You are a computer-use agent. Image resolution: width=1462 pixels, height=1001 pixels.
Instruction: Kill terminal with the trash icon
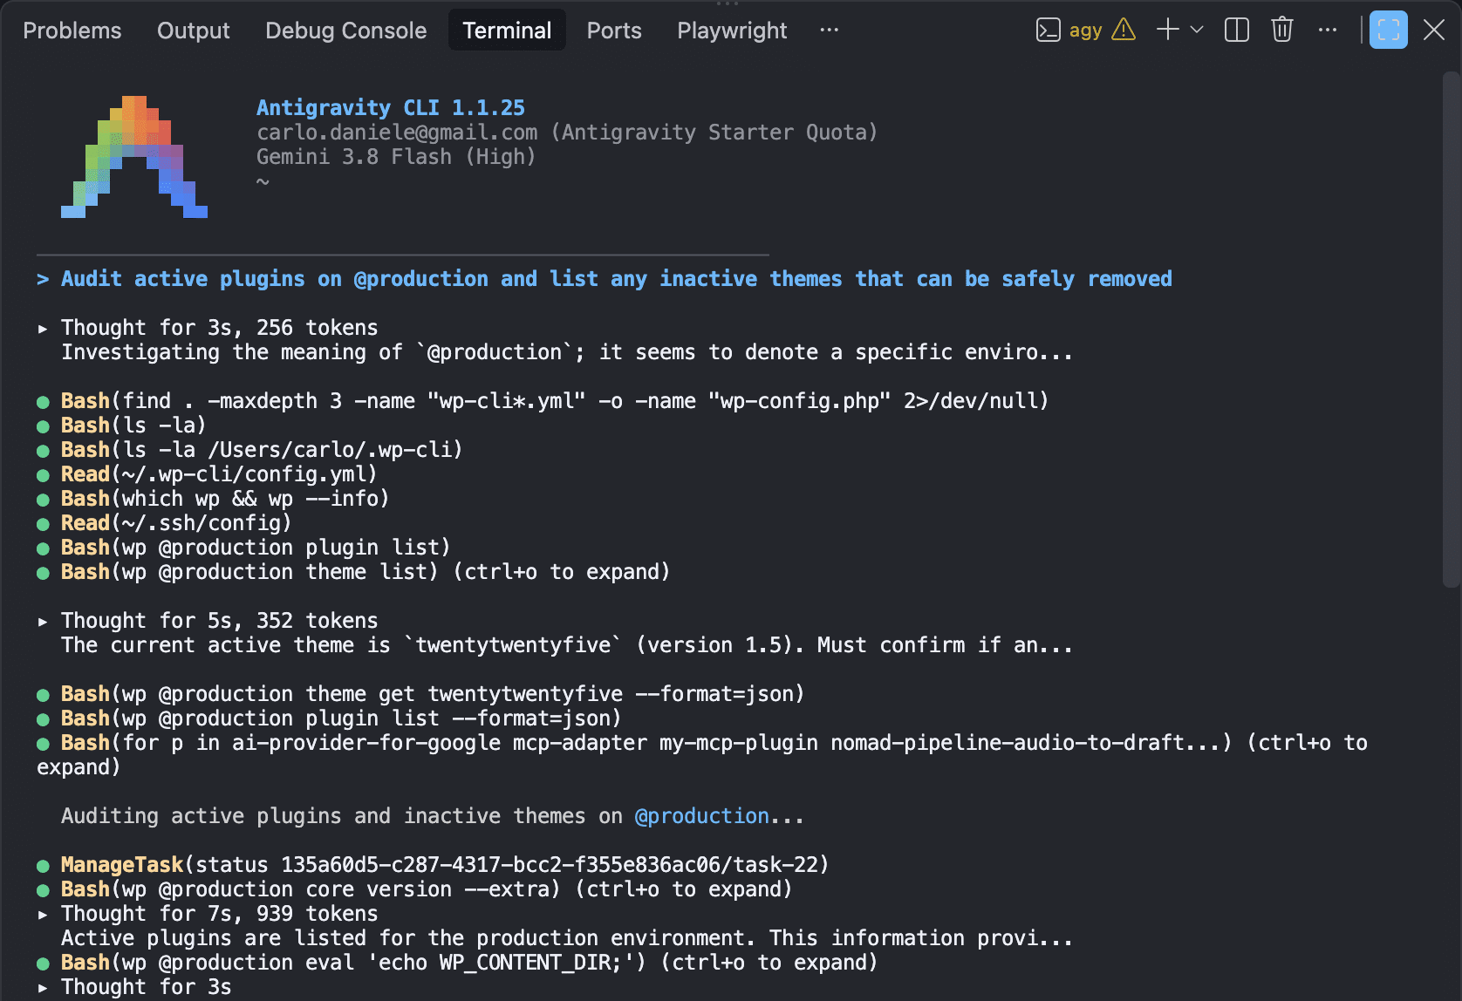(x=1281, y=31)
